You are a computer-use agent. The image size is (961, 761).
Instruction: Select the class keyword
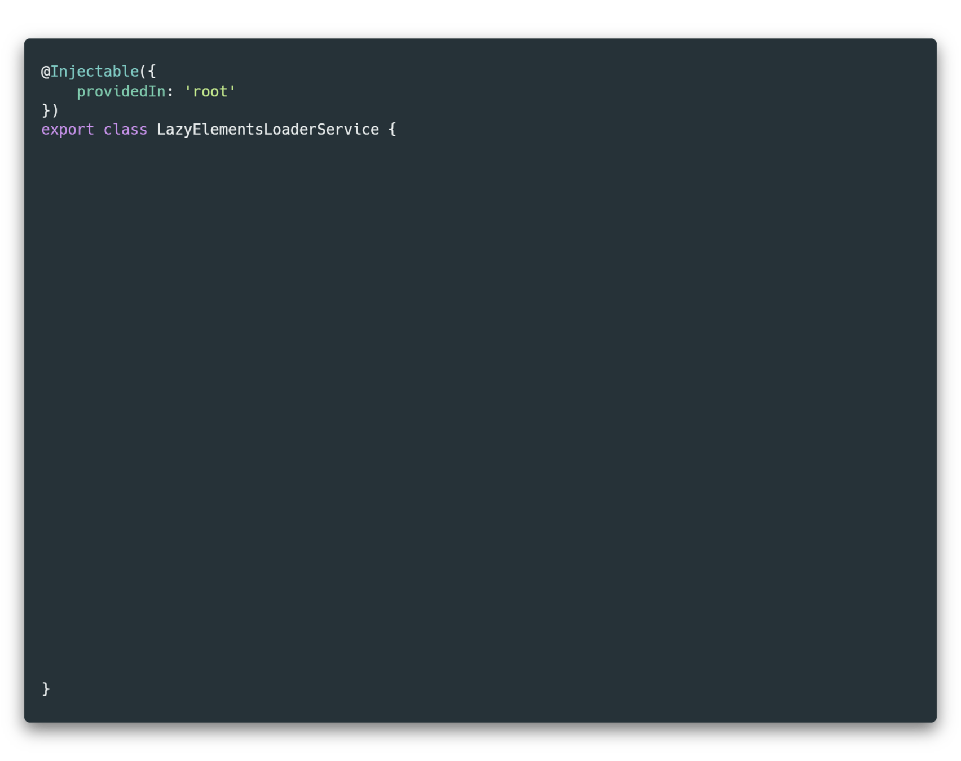pos(125,130)
